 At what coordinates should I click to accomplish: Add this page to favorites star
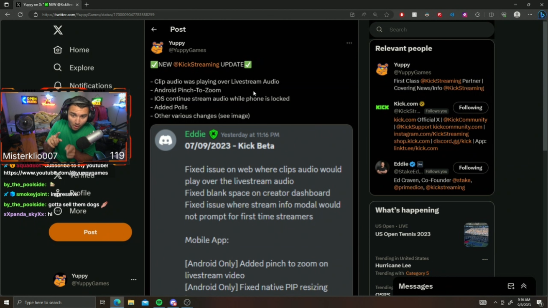pos(387,15)
